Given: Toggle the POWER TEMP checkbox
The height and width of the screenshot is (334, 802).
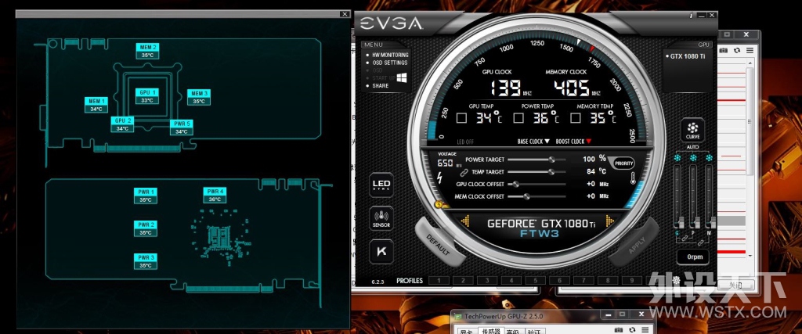Looking at the screenshot, I should coord(518,118).
